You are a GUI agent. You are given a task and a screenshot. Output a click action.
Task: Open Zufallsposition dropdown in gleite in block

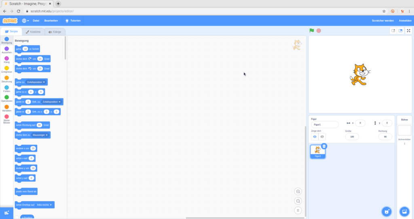(x=51, y=102)
